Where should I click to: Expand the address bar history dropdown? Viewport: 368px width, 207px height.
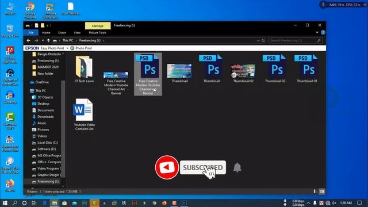coord(258,41)
